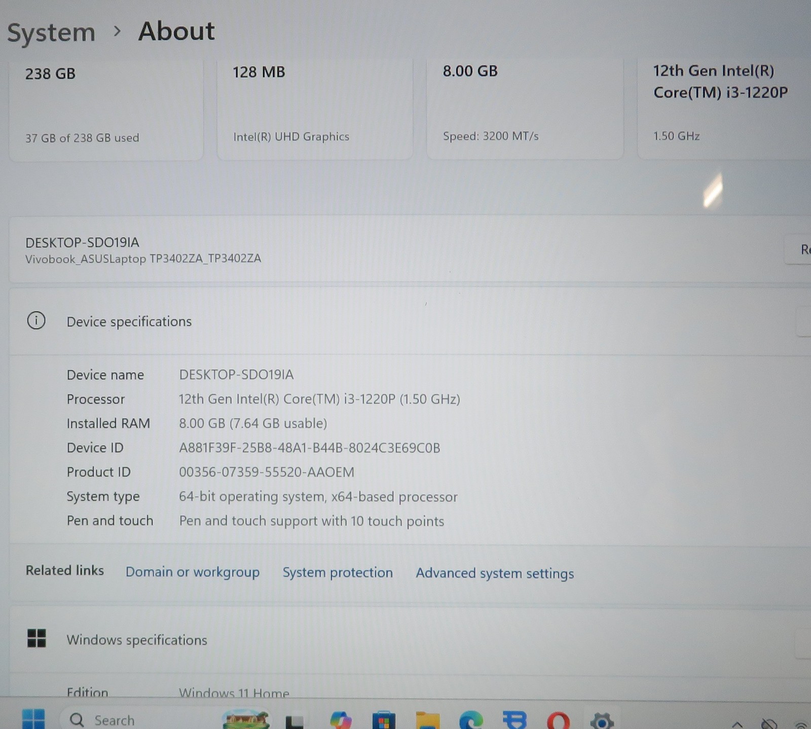Select the 8.00 GB (7.64 GB usable) value
This screenshot has width=811, height=729.
253,423
